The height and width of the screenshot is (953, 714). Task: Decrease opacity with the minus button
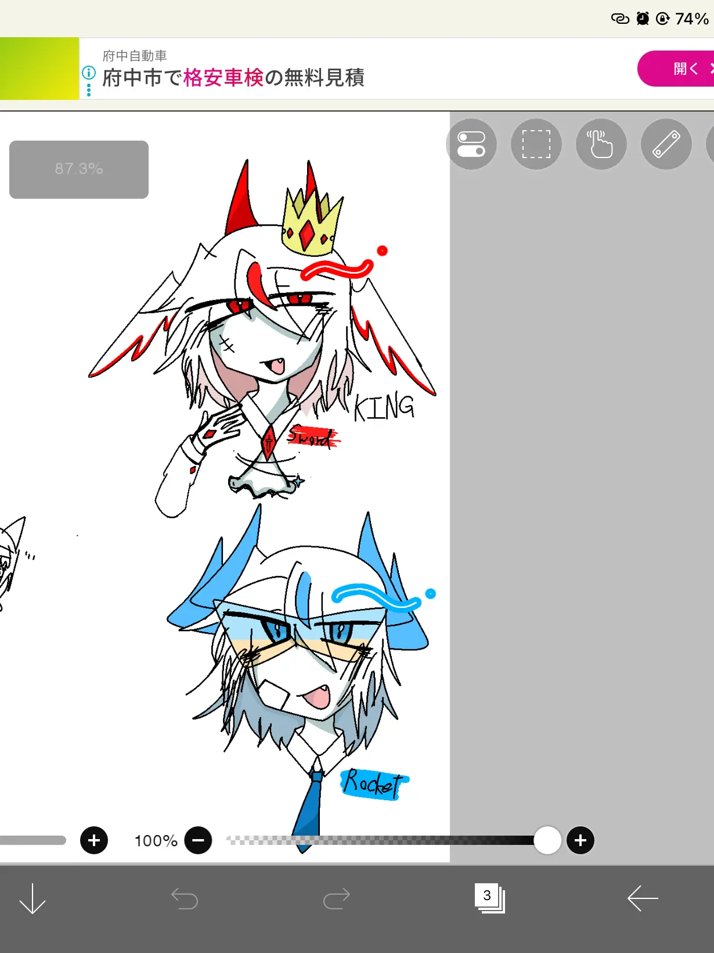[x=198, y=840]
